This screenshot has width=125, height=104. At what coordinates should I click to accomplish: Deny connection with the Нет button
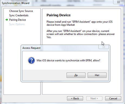(x=97, y=75)
